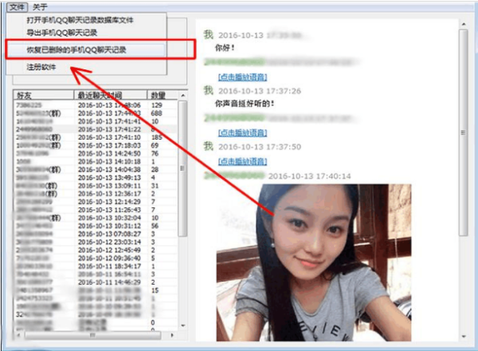Click friend list horizontal scroll-left arrow
Viewport: 478px width, 351px height.
(18, 335)
